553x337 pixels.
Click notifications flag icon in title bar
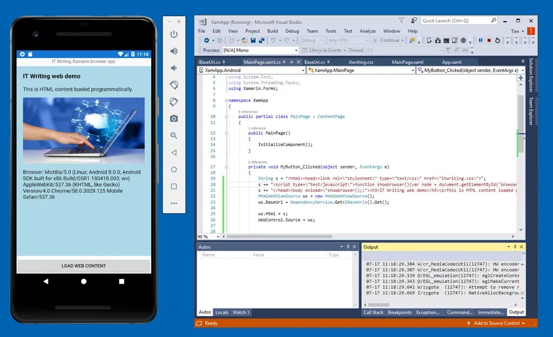401,21
